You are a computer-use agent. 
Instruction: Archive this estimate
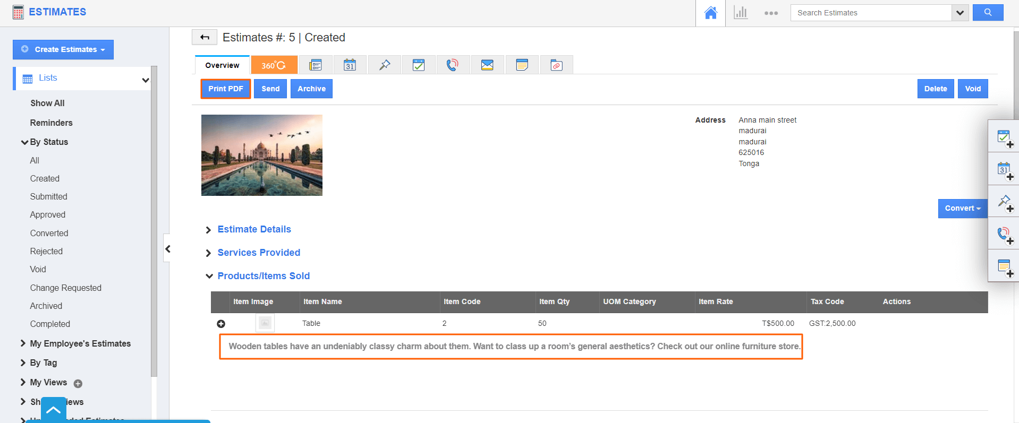pos(311,89)
